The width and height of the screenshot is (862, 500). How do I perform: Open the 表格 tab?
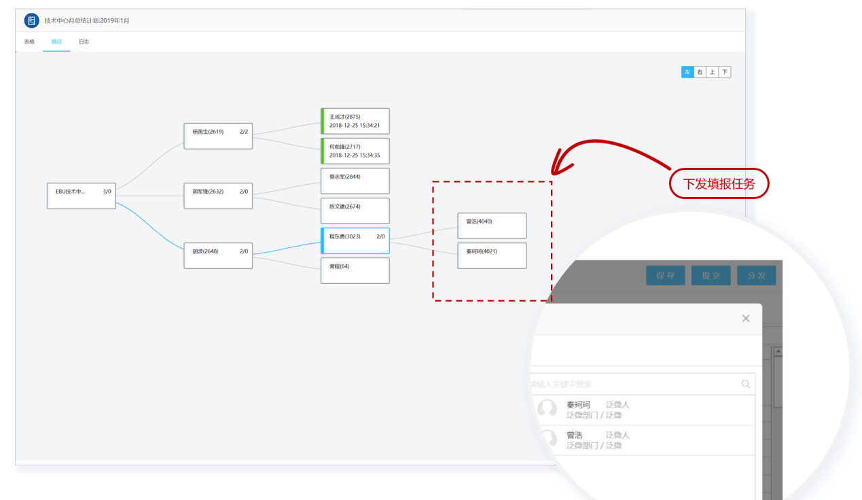tap(29, 42)
